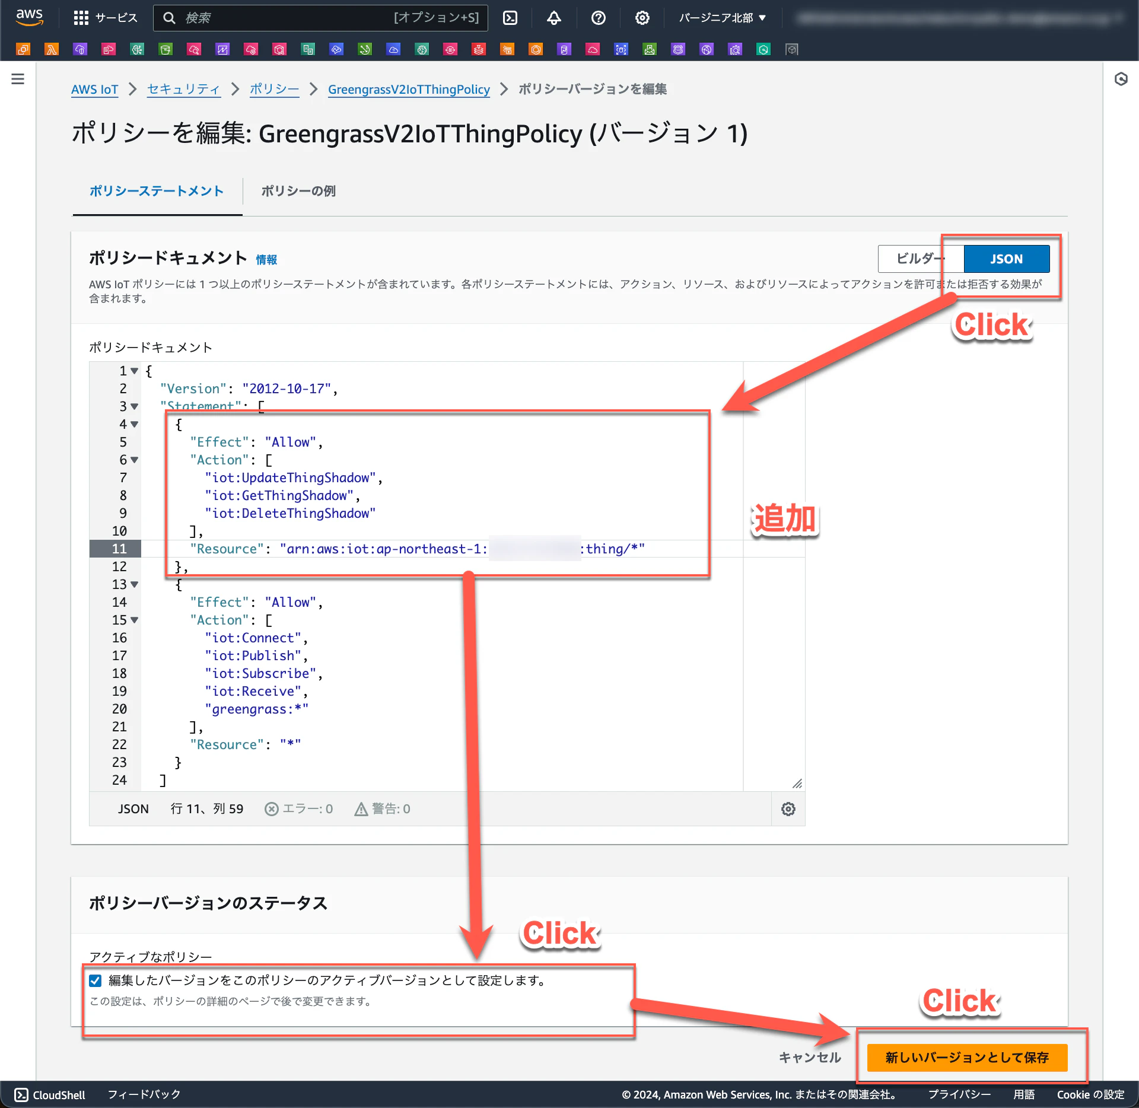This screenshot has width=1139, height=1108.
Task: Click the gray cube icon ending favorites bar
Action: pyautogui.click(x=792, y=49)
